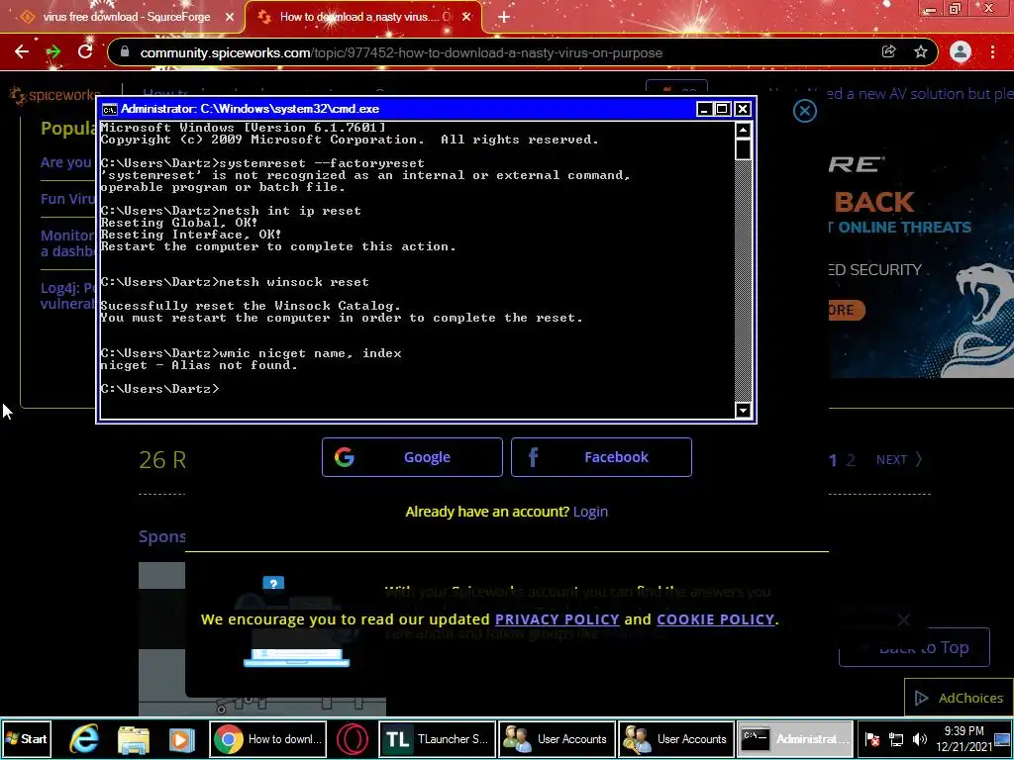Click the cmd scrollbar down arrow
This screenshot has width=1014, height=760.
click(x=743, y=410)
